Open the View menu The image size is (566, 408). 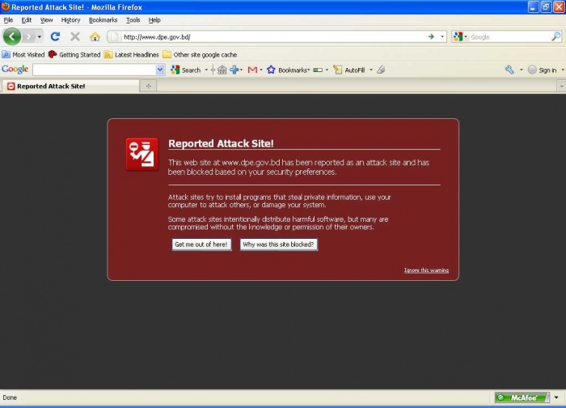[x=46, y=20]
